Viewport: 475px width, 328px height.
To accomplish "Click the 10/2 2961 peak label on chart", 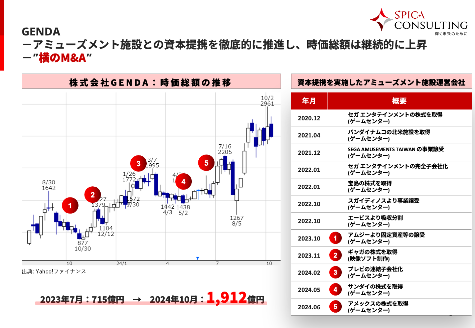I will (x=267, y=101).
